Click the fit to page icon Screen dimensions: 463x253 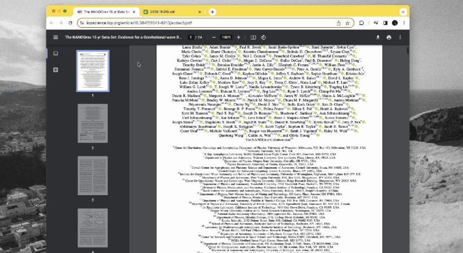[253, 38]
